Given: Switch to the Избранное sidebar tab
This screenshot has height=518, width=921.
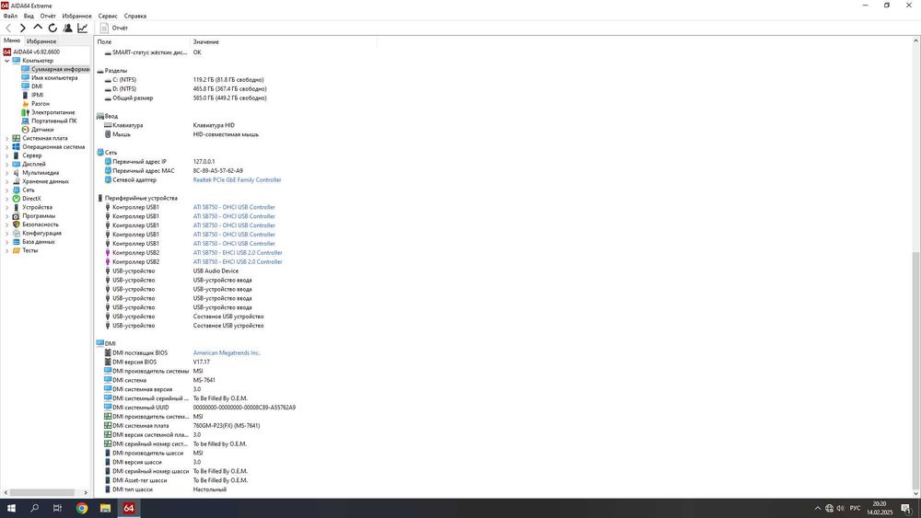Looking at the screenshot, I should [x=41, y=41].
